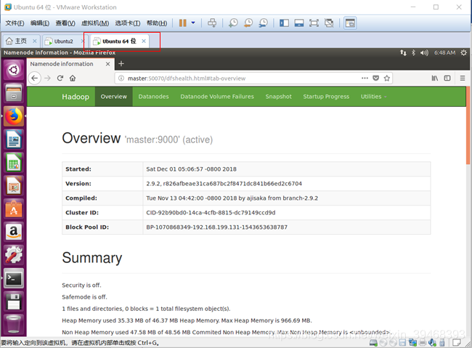Show or hide the VMware library sidebar
Viewport: 472px width, 348px height.
[284, 23]
